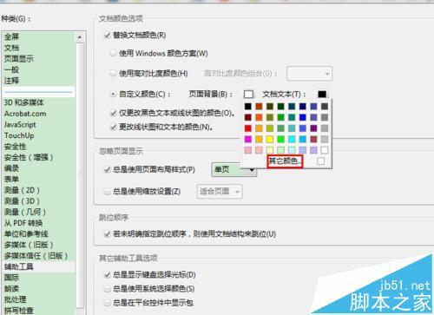Screen dimensions: 434x315
Task: Select Acrobat.com category
Action: 38,114
